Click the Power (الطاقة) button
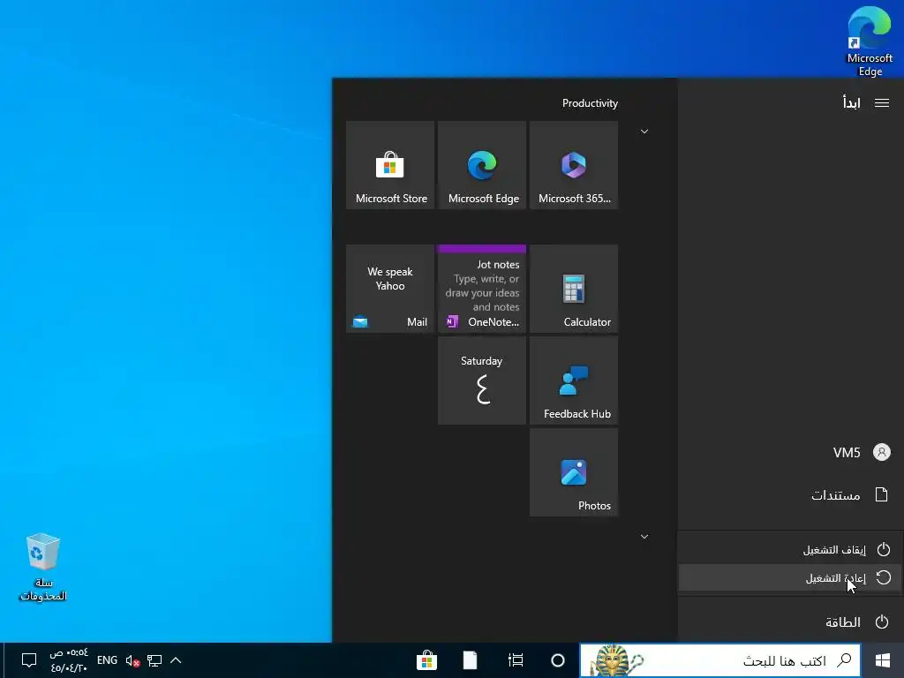Screen dimensions: 904x678 (791, 621)
